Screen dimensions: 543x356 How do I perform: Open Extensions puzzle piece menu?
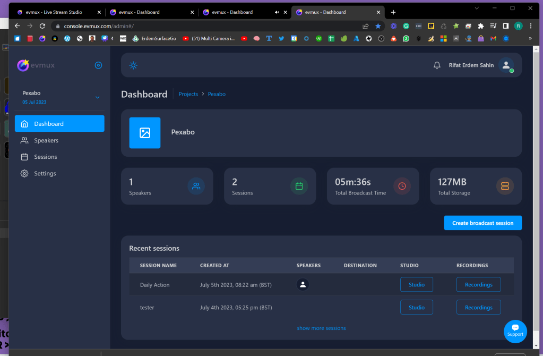(x=481, y=26)
